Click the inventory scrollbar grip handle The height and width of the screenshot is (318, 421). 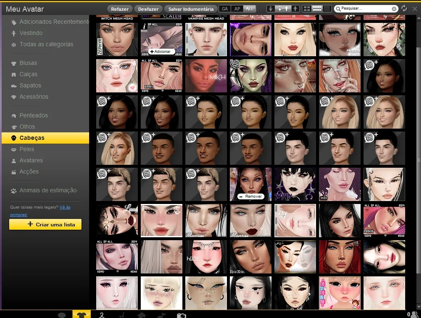pos(419,160)
